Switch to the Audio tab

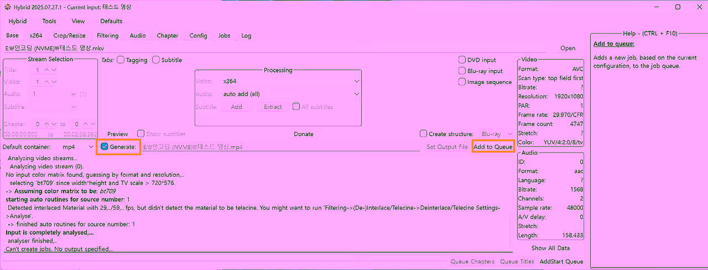138,35
